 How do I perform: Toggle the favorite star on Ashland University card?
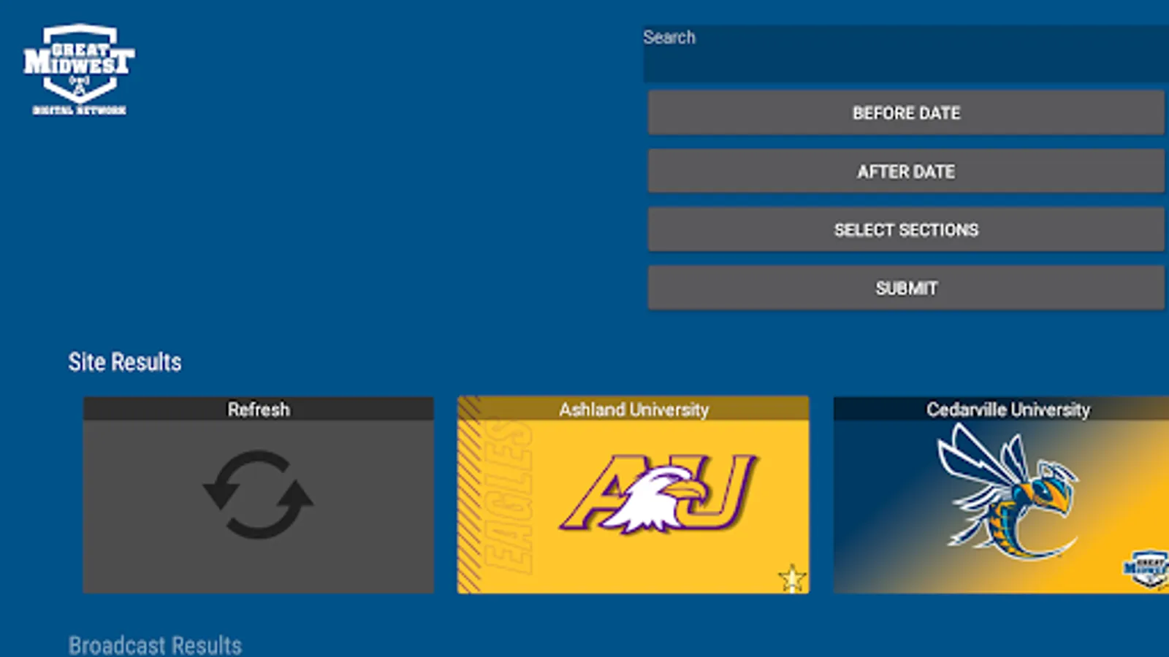791,578
